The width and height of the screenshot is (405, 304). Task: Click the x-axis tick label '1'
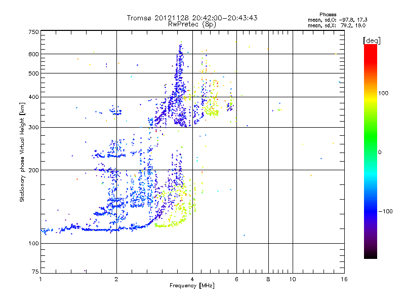40,279
